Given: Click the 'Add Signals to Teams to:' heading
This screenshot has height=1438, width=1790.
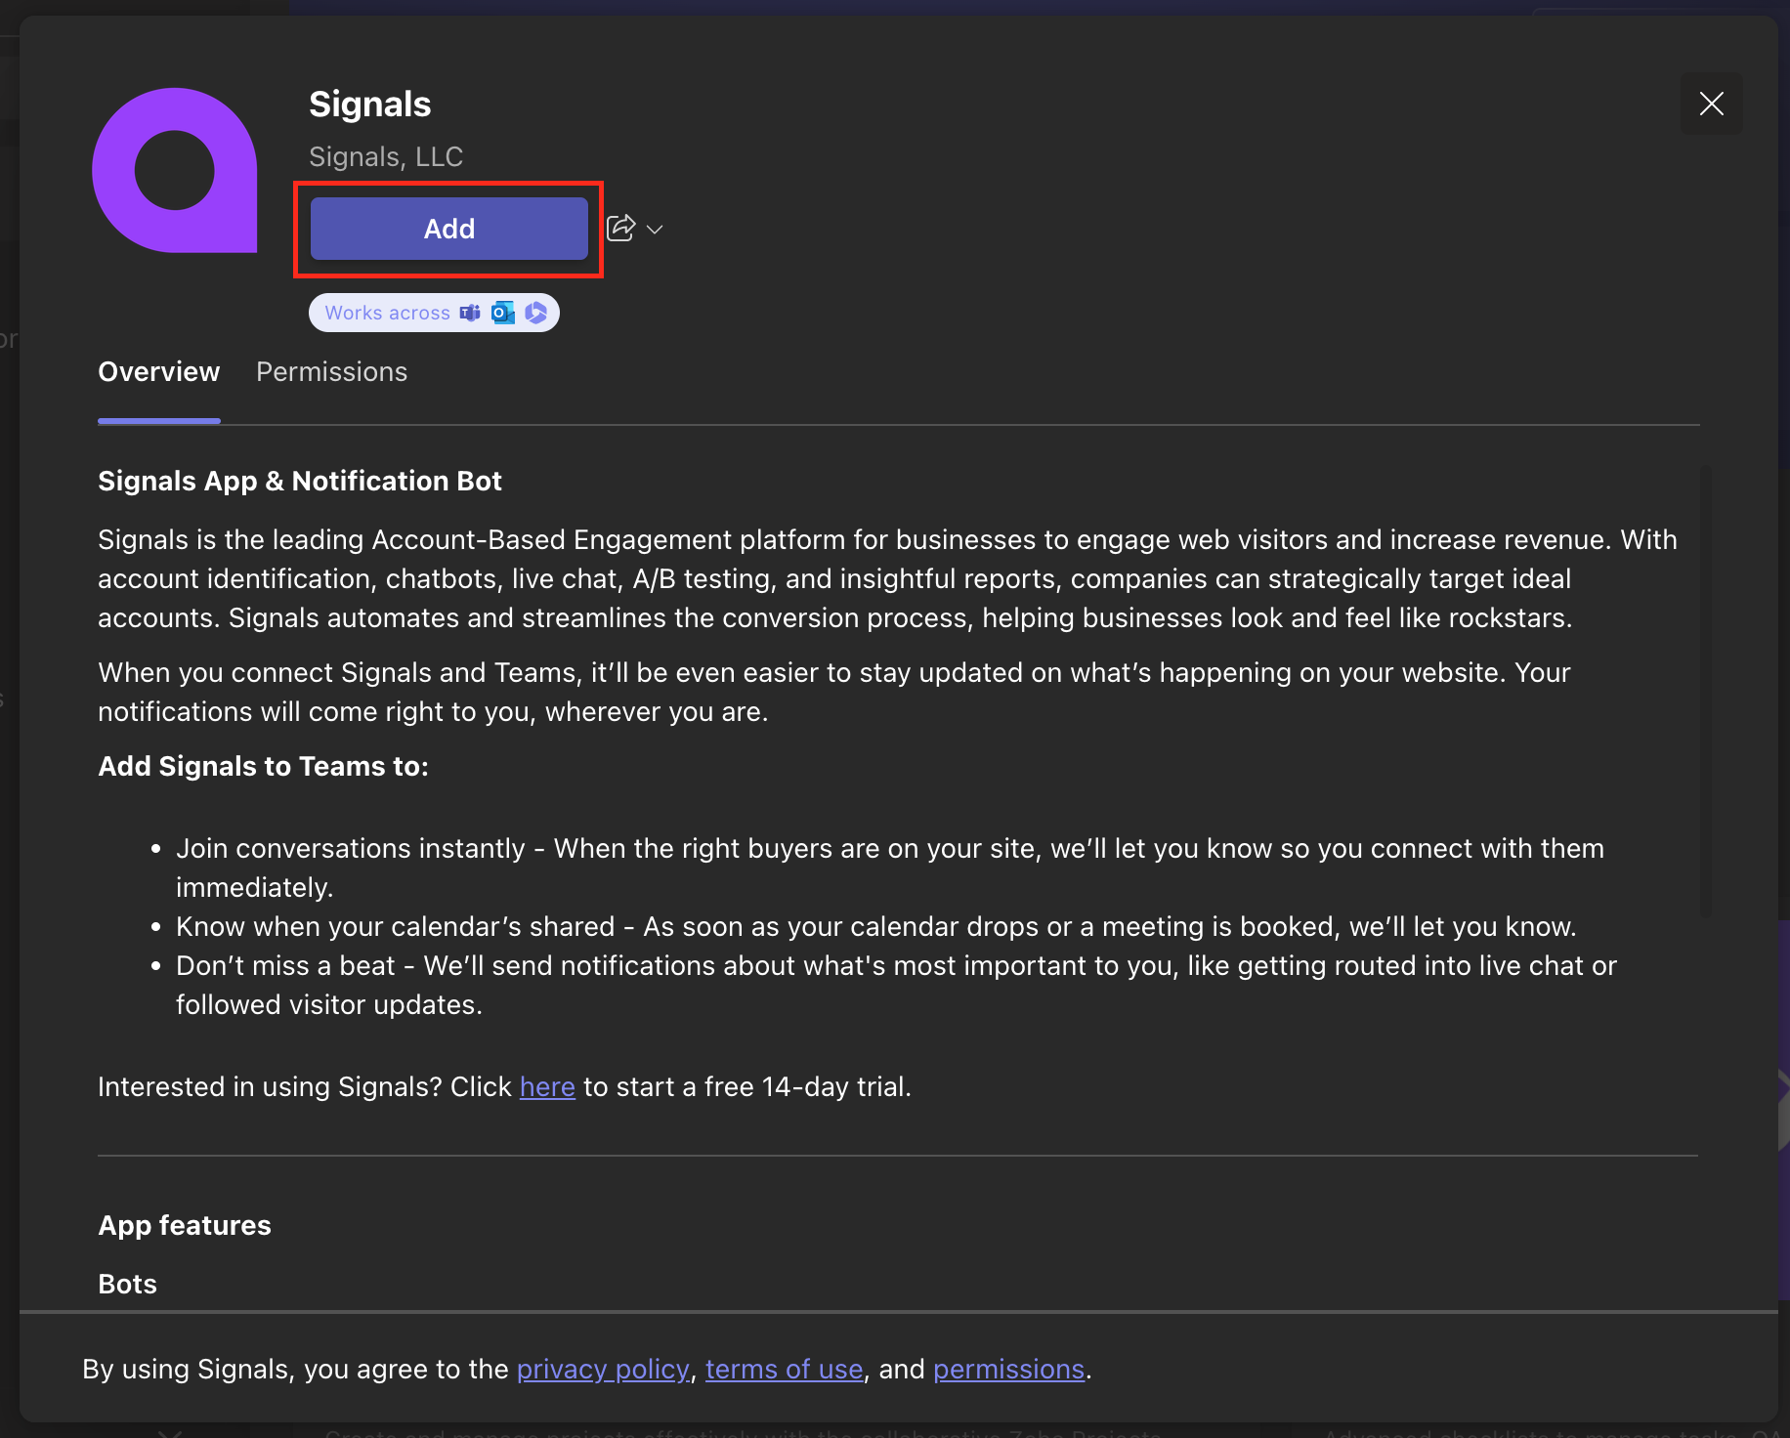Looking at the screenshot, I should [264, 766].
